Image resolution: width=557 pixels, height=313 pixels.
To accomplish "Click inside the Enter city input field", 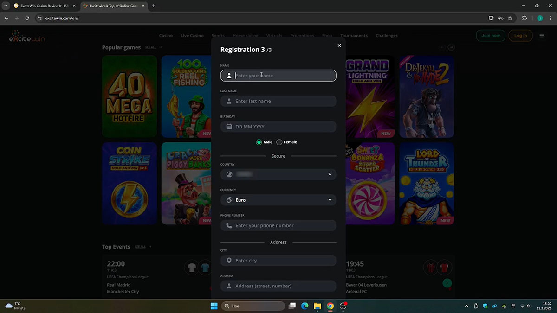I will pyautogui.click(x=278, y=260).
